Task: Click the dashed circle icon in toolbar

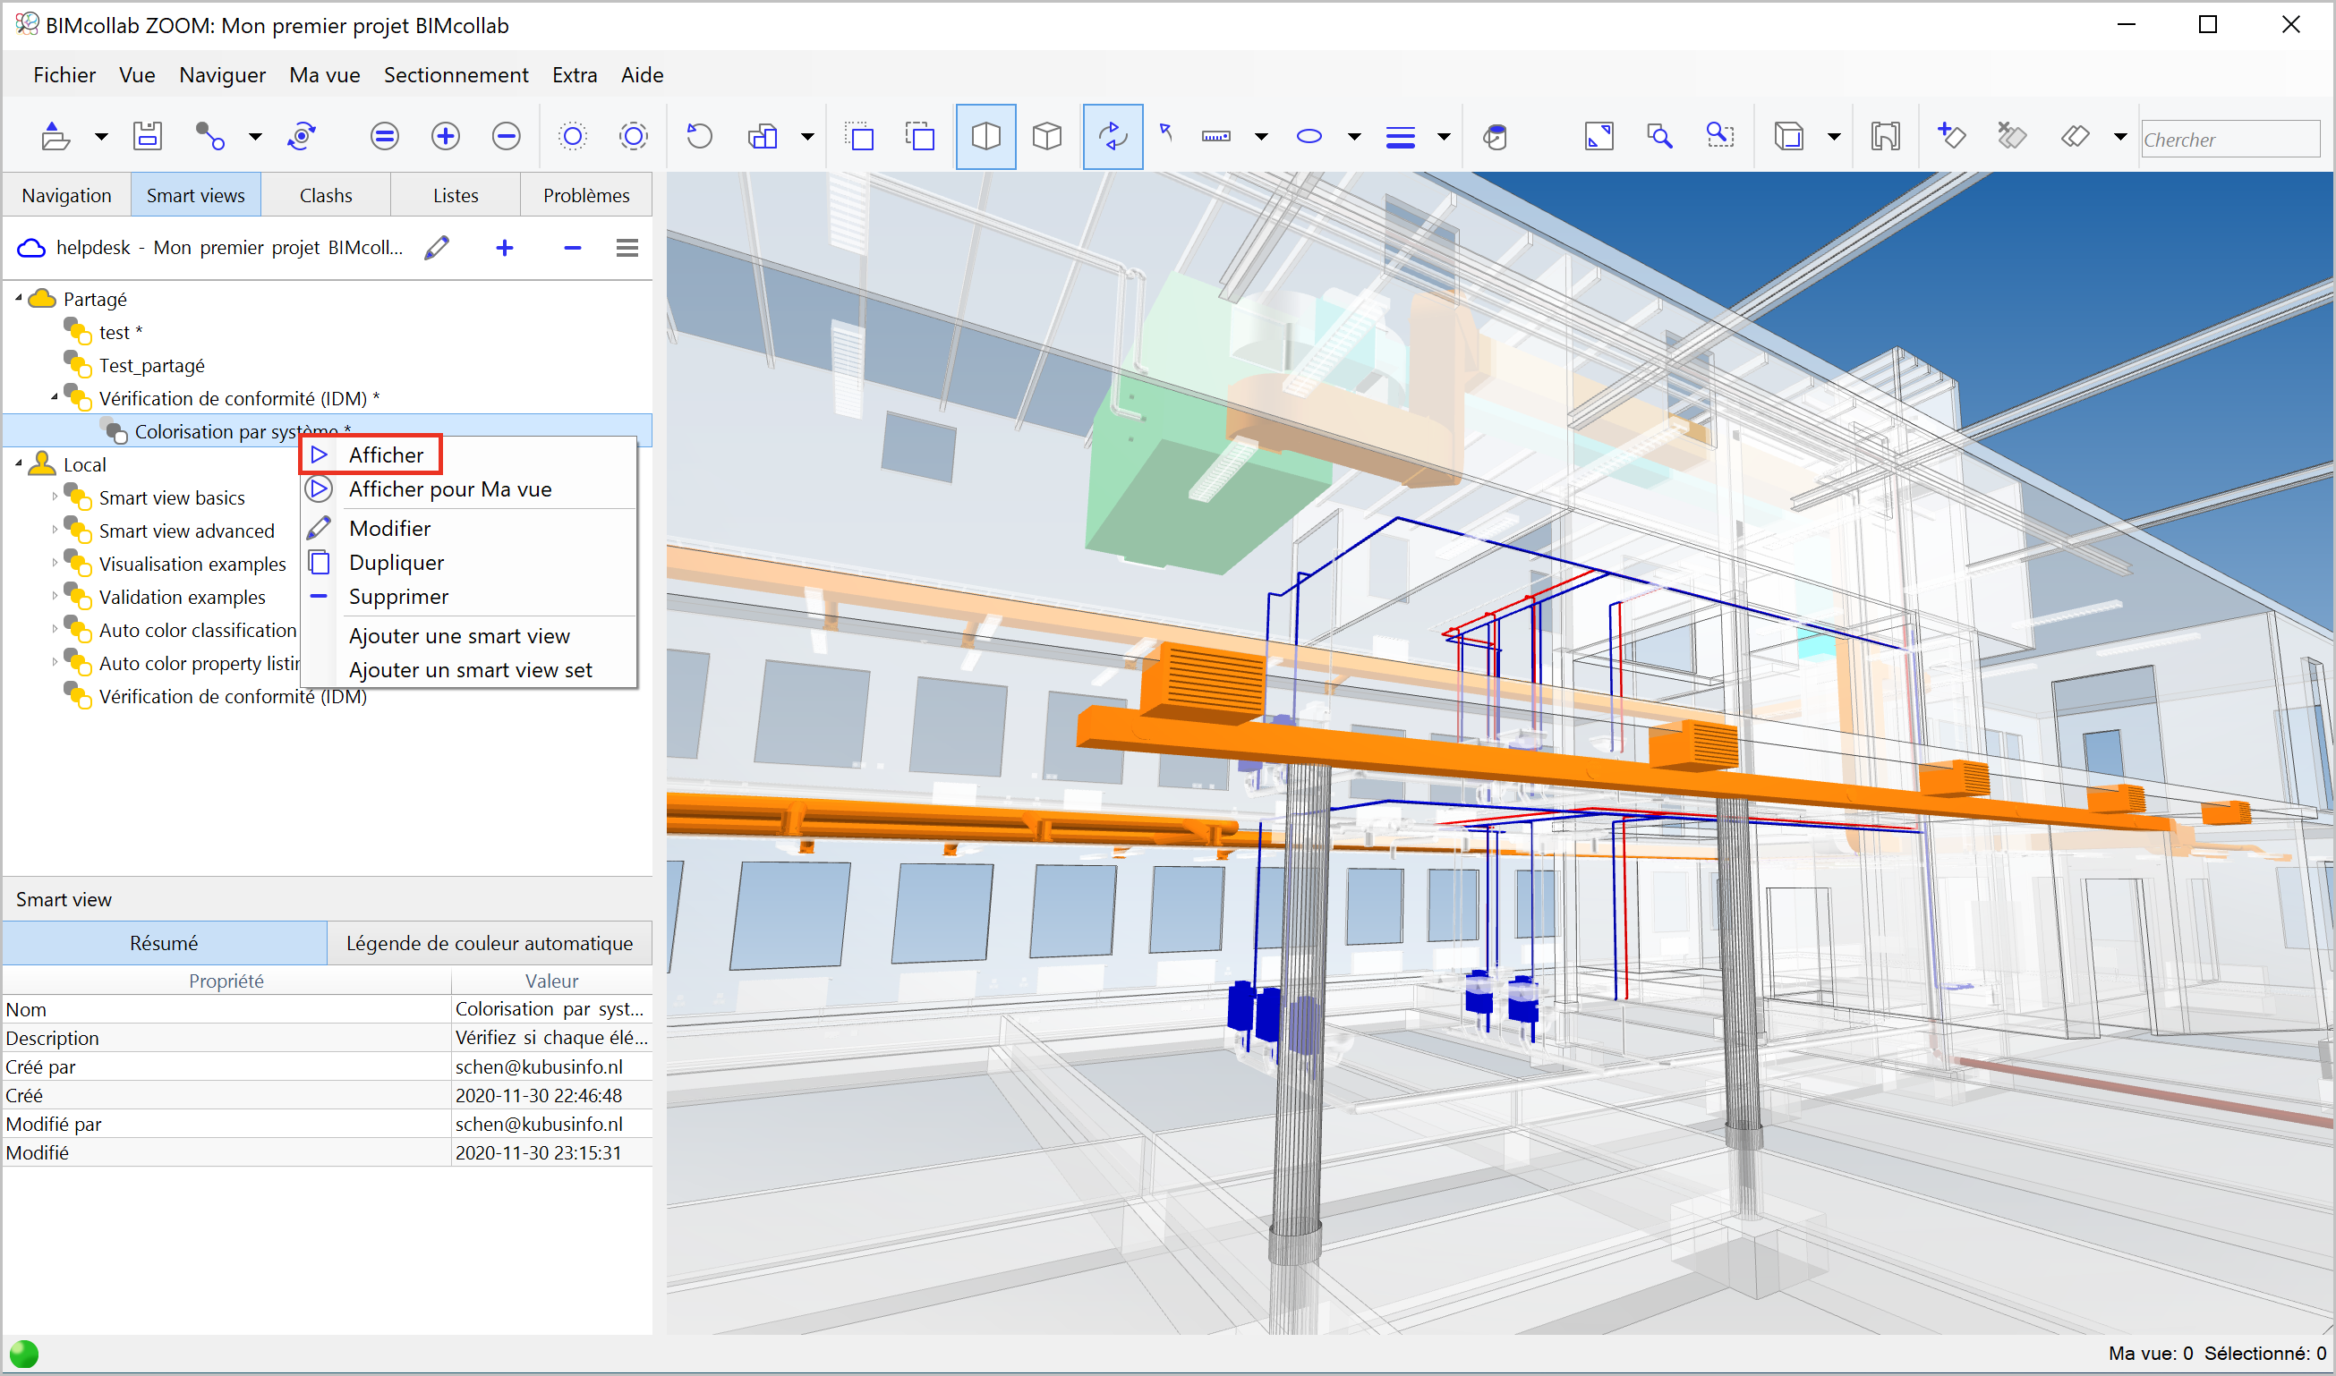Action: click(x=634, y=136)
